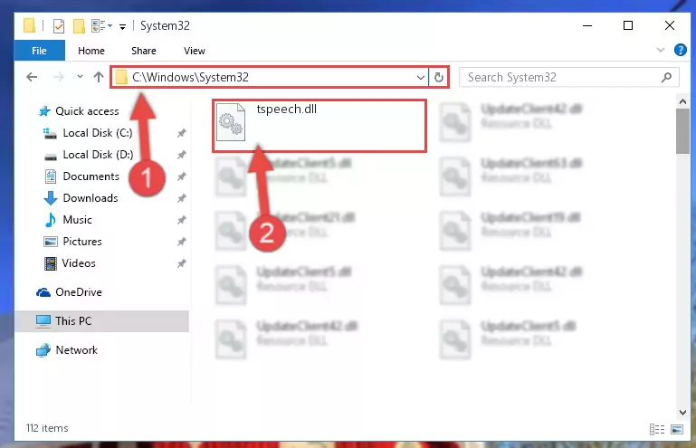Viewport: 696px width, 448px height.
Task: Select the tspeech.dll file name
Action: (x=286, y=110)
